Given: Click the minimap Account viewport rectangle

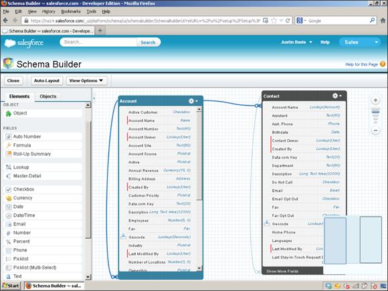Looking at the screenshot, I should pos(335,241).
